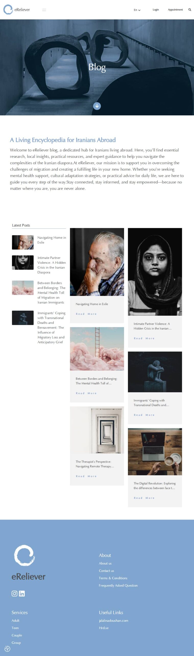Image resolution: width=194 pixels, height=656 pixels.
Task: Open the pink clouds ladder thumbnail in Latest Posts
Action: [x=23, y=288]
